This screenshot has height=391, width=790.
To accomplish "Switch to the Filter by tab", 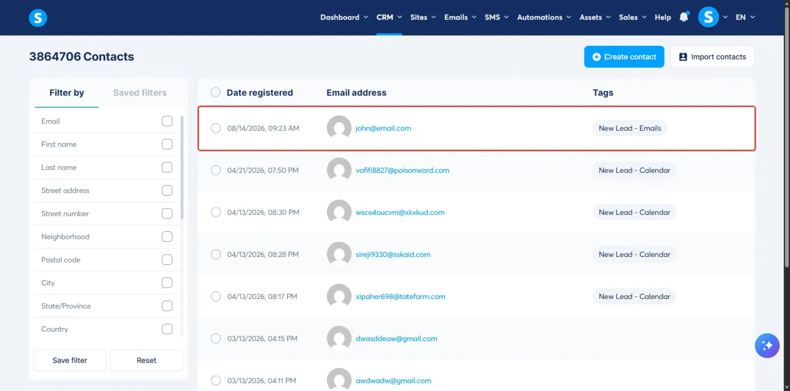I will coord(67,92).
